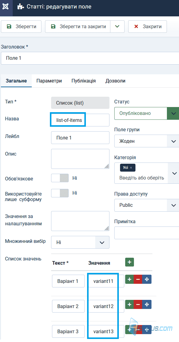Click Значення за налаштуванням textarea
The image size is (179, 342).
click(x=80, y=221)
